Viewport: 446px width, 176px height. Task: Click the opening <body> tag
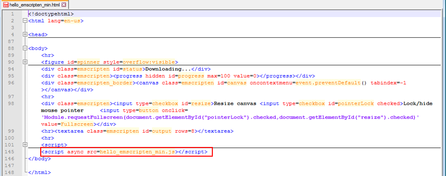point(38,48)
